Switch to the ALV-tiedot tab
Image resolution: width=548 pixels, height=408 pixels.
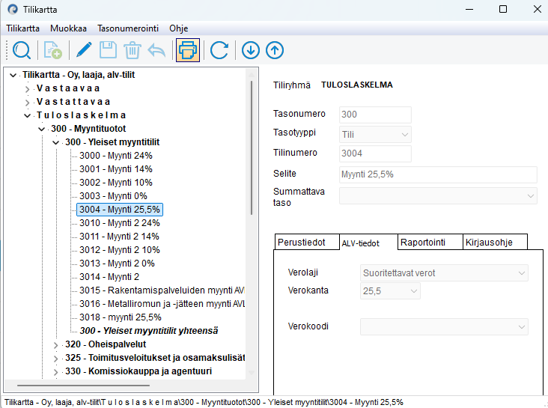click(x=368, y=243)
